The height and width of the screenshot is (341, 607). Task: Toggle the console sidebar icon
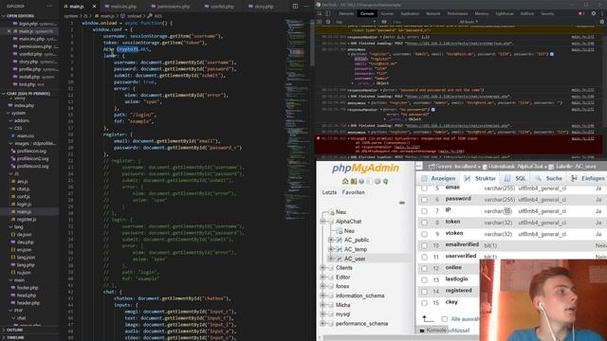[x=320, y=22]
